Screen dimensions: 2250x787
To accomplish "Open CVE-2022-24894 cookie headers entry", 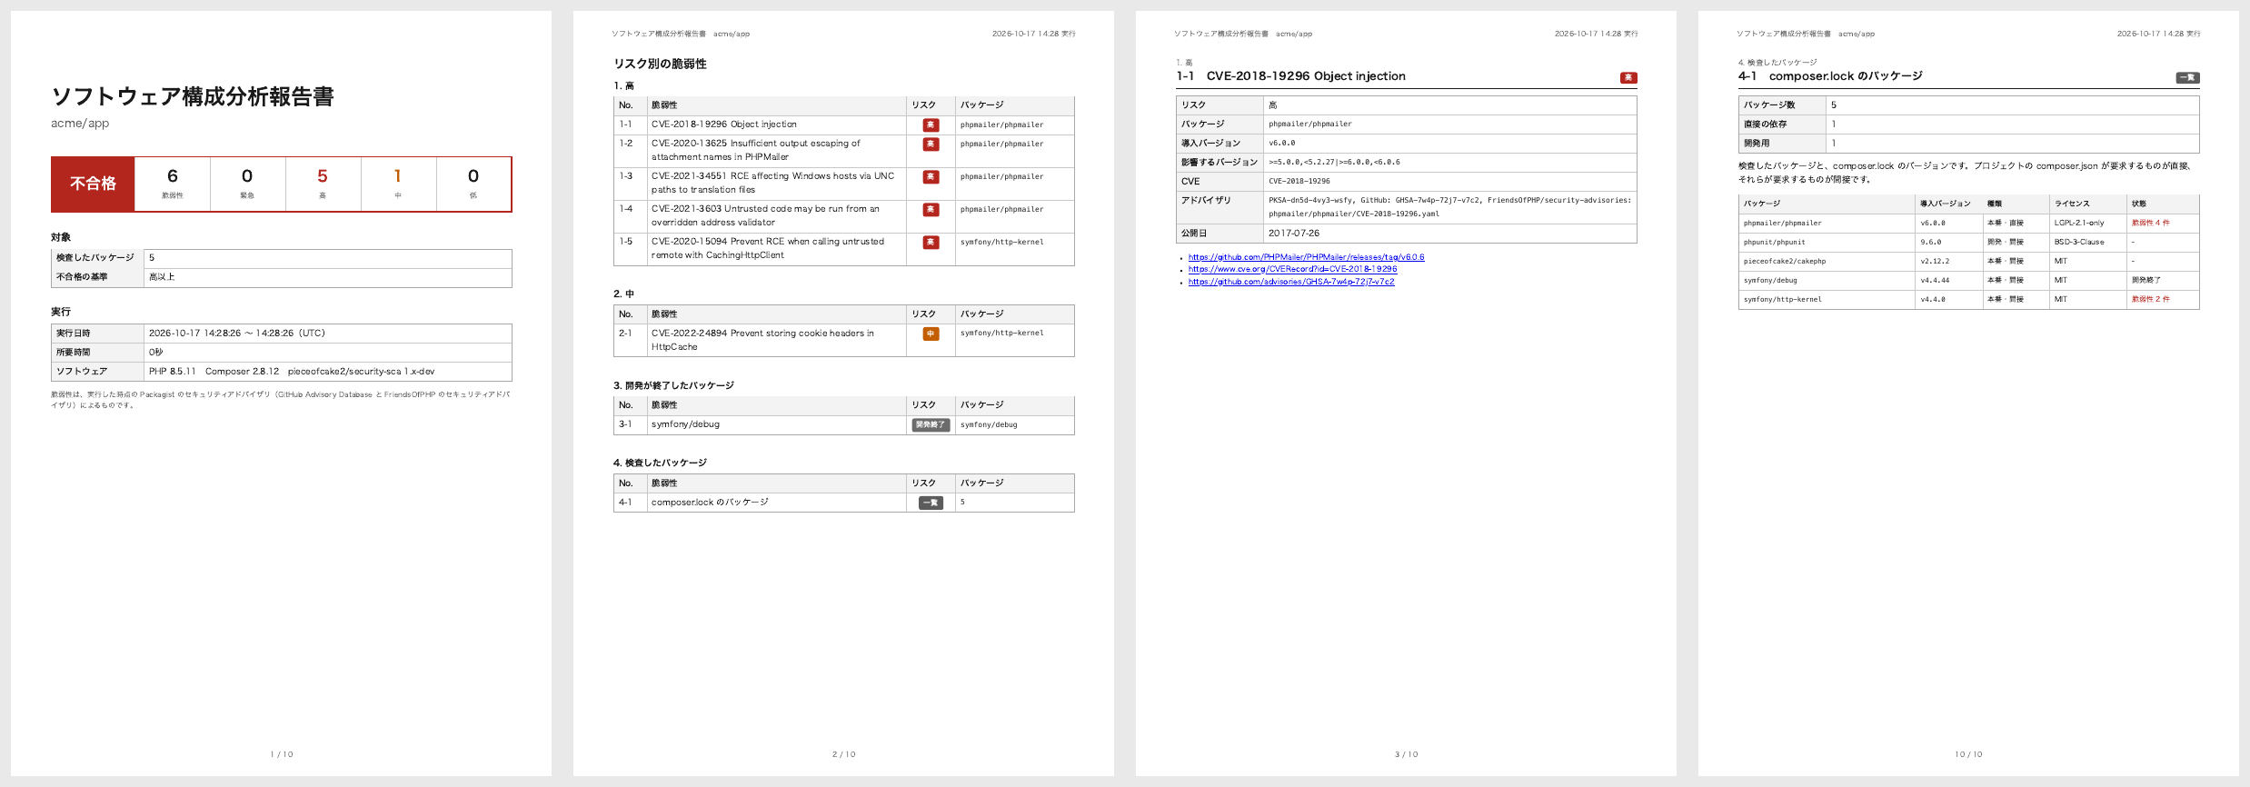I will (x=762, y=340).
